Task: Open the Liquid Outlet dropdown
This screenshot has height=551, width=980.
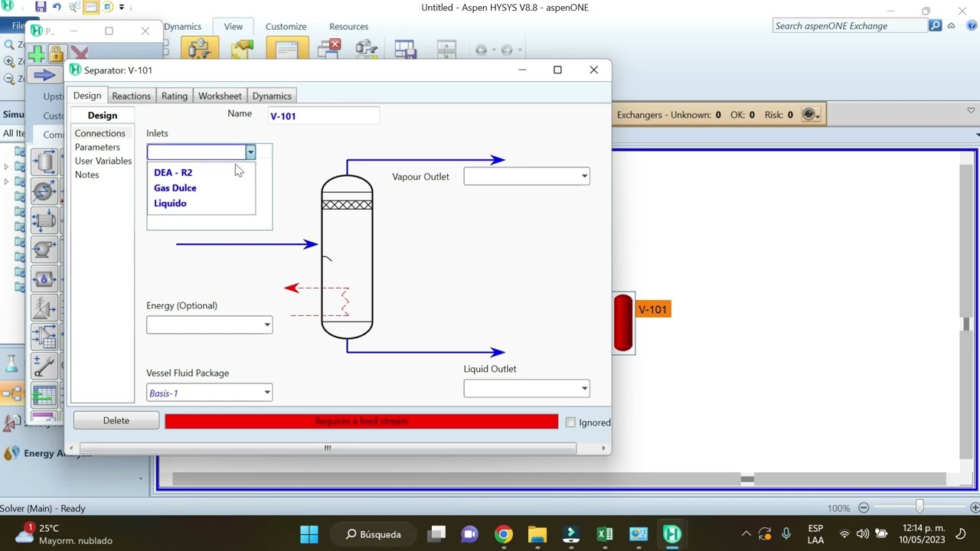Action: coord(585,389)
